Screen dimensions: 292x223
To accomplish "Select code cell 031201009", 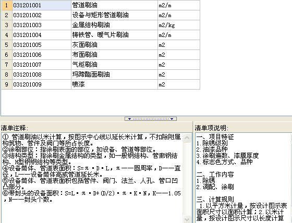I will click(42, 84).
